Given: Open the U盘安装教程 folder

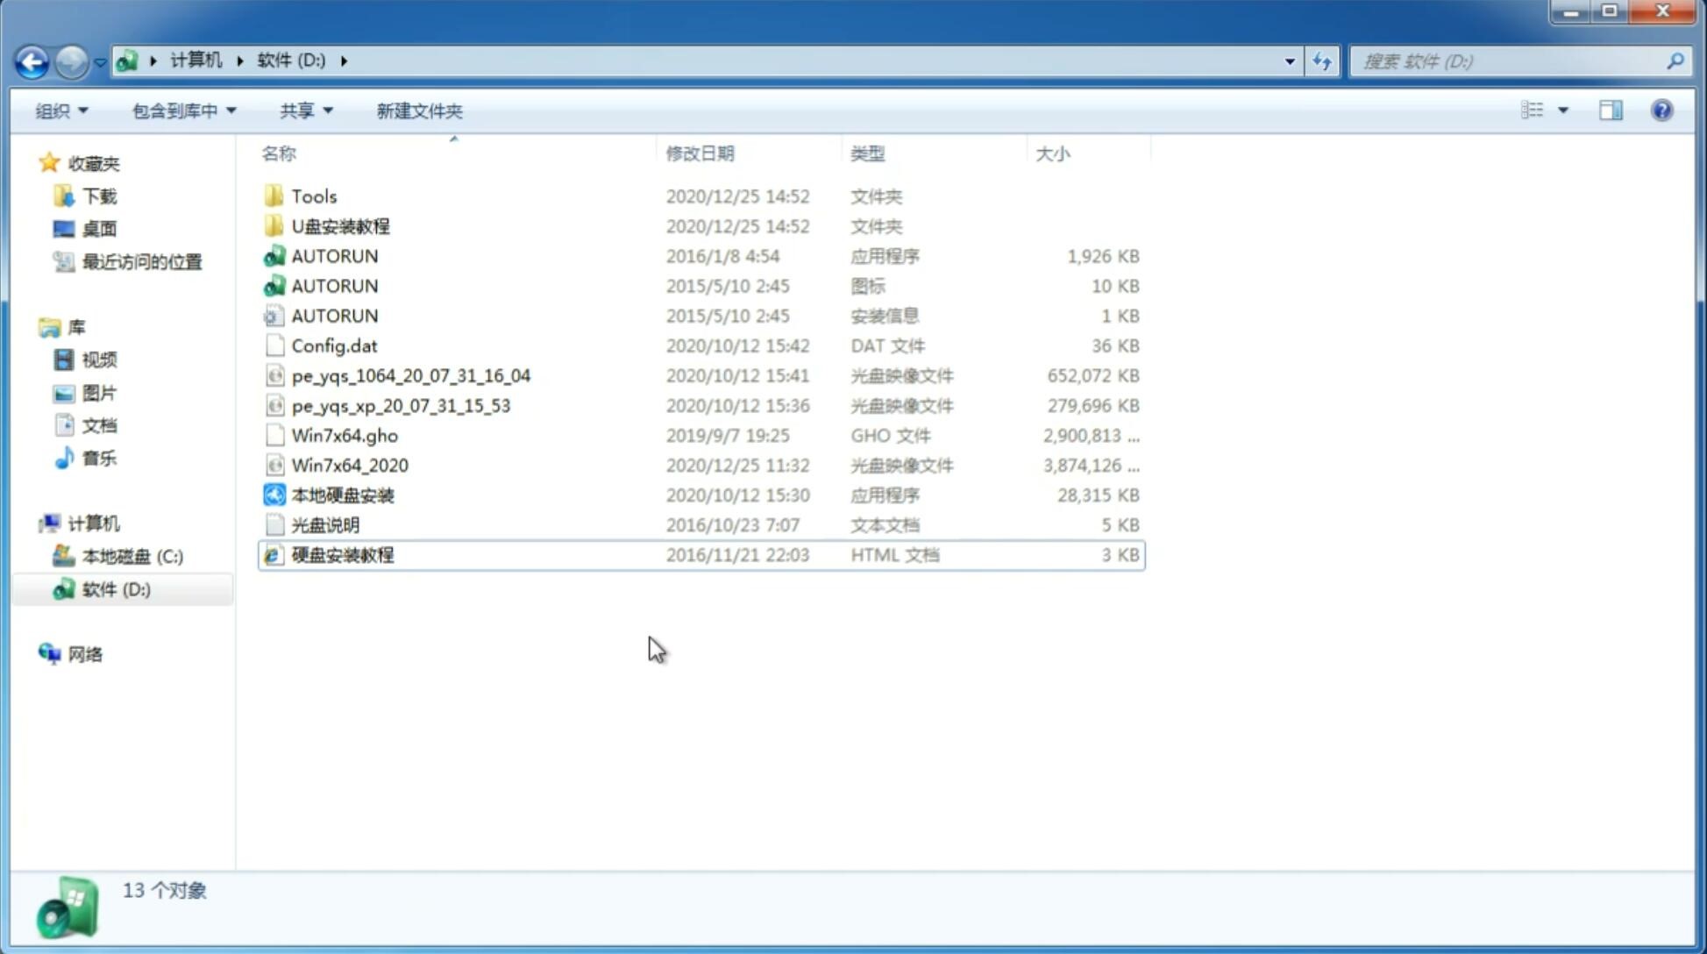Looking at the screenshot, I should coord(341,225).
